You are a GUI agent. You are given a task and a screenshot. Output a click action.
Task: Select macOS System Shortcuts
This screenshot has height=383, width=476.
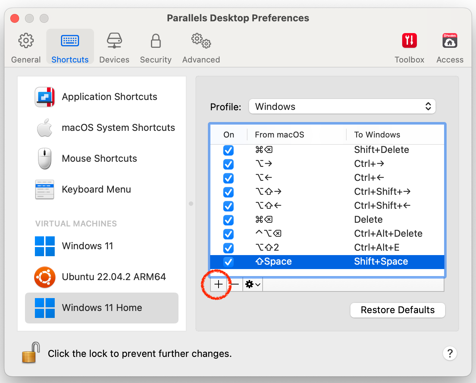point(102,128)
